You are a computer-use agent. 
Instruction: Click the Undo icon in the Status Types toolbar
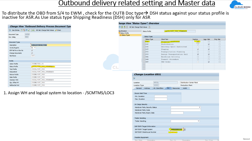click(119, 27)
